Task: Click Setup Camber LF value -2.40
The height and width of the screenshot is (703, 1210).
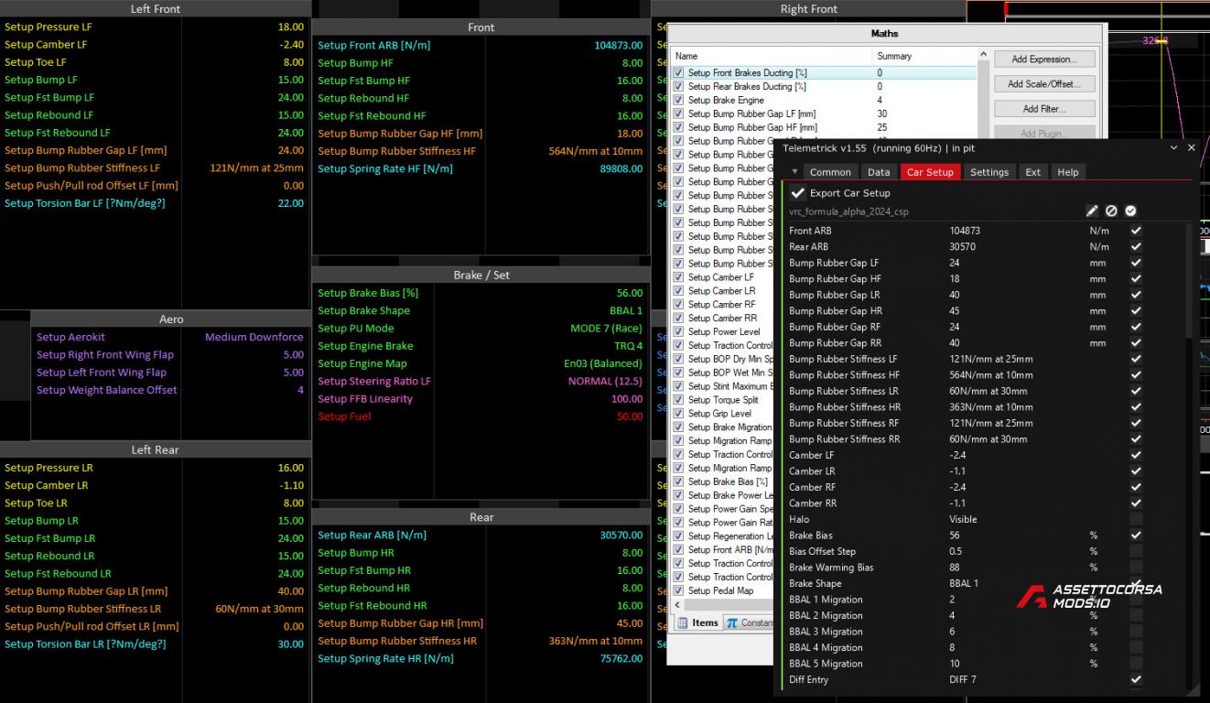Action: (291, 45)
